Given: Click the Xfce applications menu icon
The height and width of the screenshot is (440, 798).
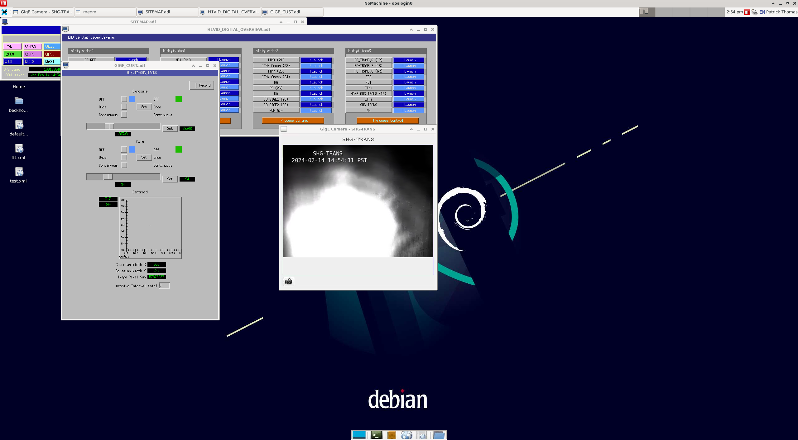Looking at the screenshot, I should click(4, 12).
